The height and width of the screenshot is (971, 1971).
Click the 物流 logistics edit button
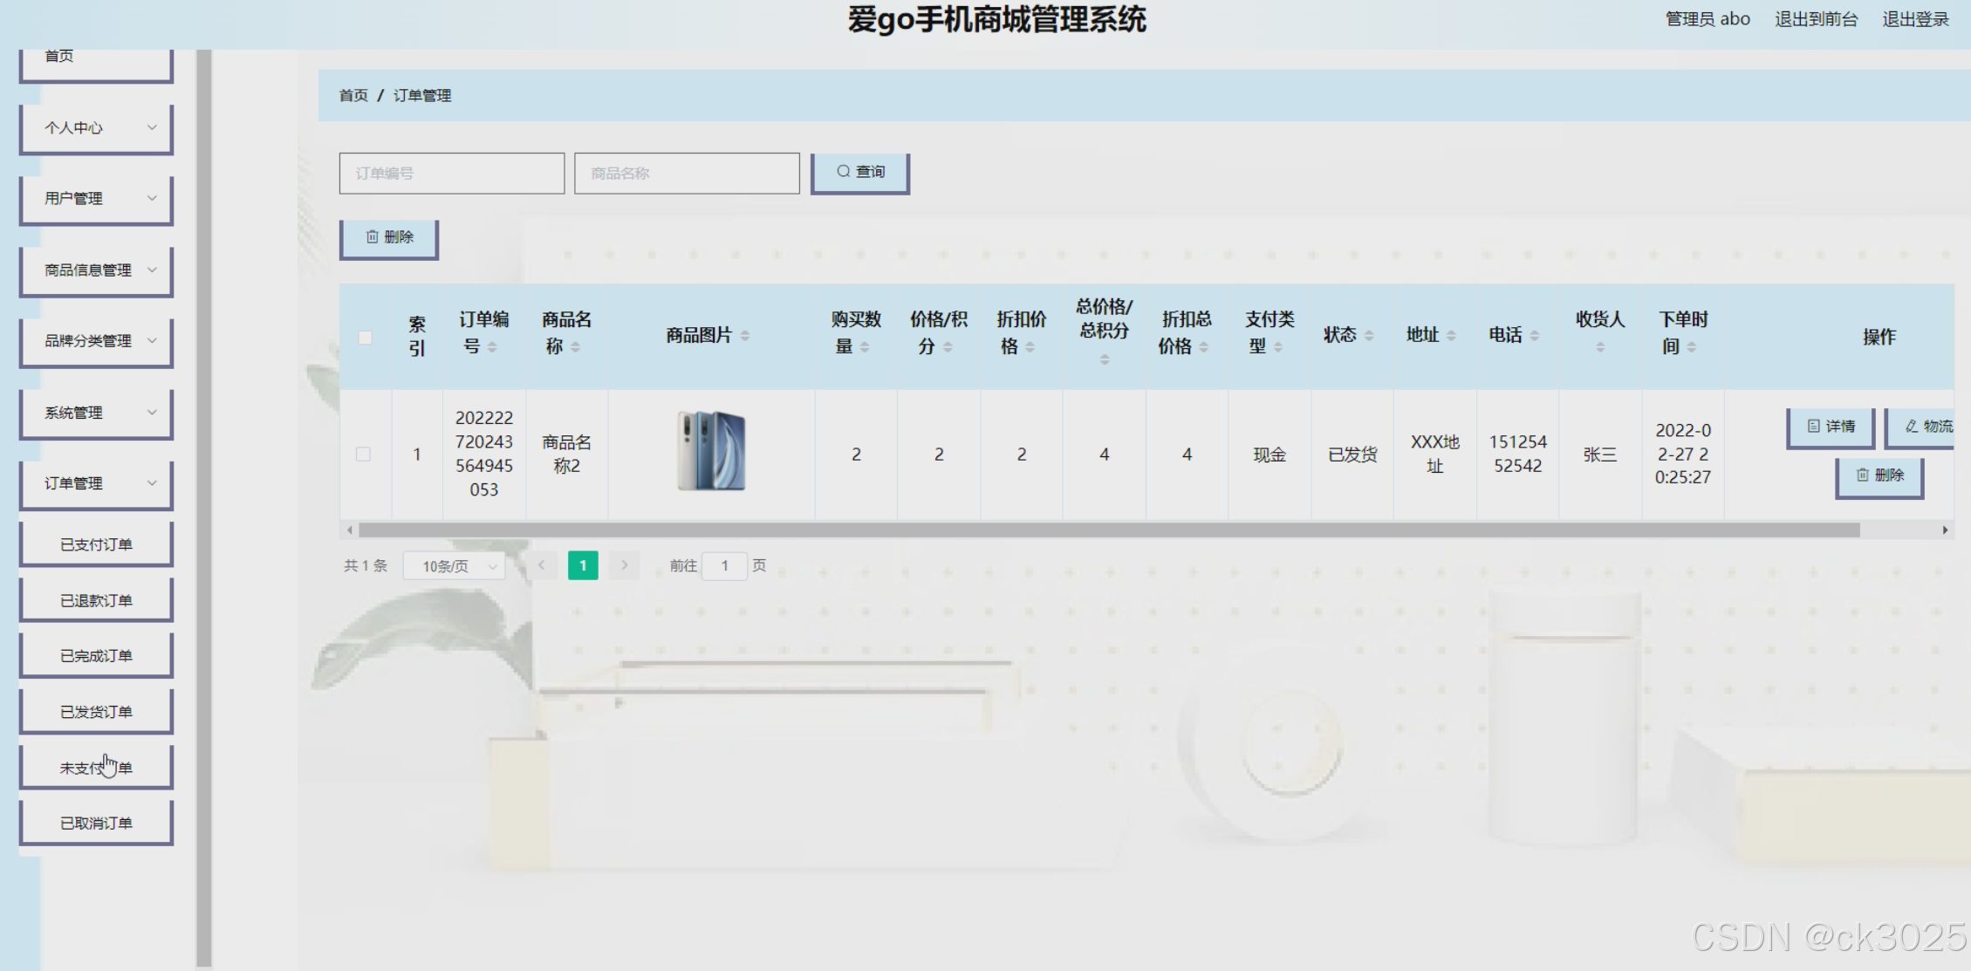[x=1927, y=427]
